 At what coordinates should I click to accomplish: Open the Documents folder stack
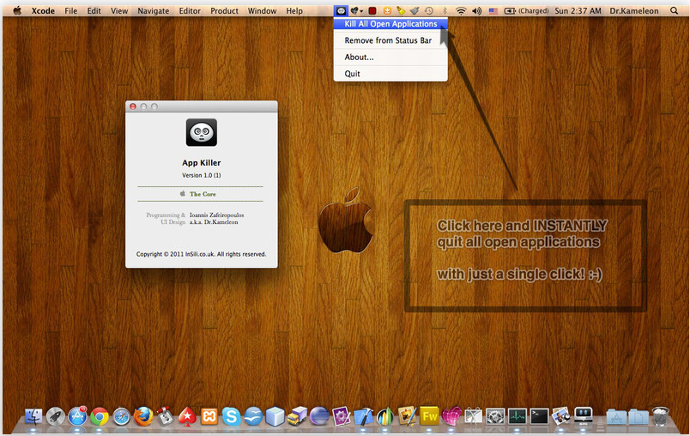click(639, 416)
